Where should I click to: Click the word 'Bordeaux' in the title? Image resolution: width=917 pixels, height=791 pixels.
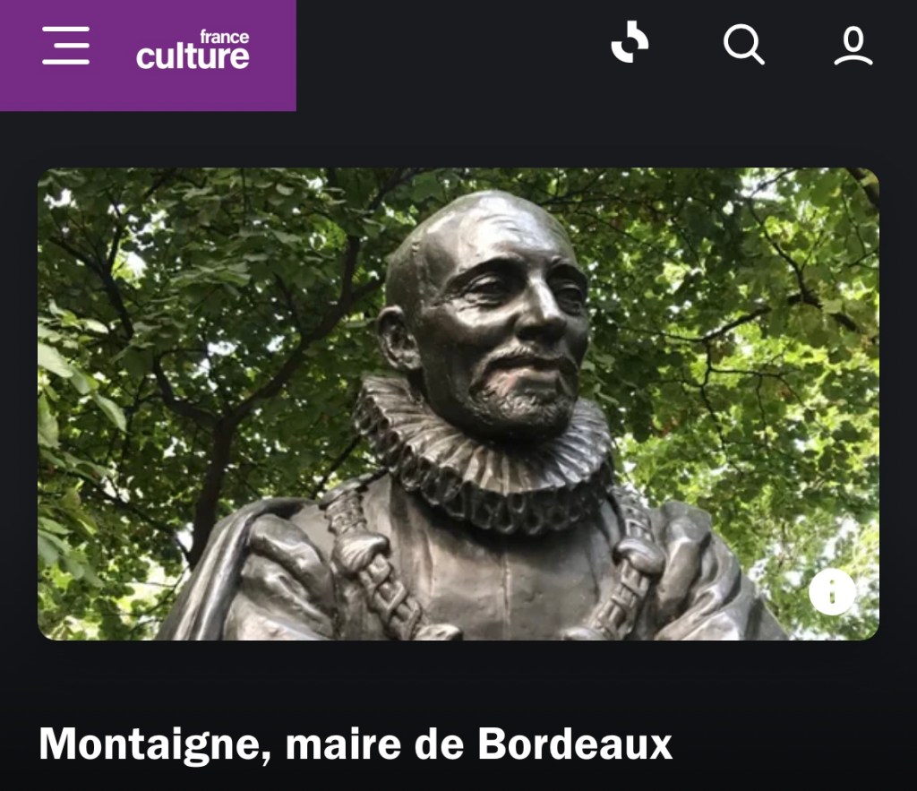(576, 743)
